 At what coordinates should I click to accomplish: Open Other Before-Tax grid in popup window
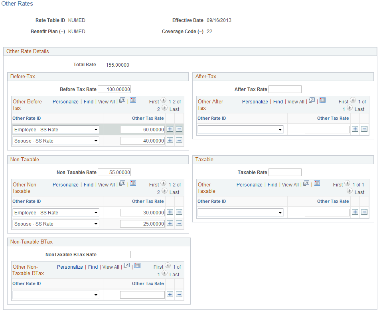click(122, 101)
